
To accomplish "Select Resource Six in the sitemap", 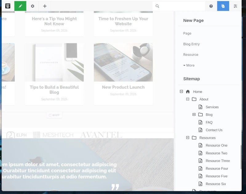I will [x=216, y=184].
